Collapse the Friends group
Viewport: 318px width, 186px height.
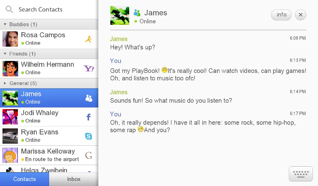point(5,54)
